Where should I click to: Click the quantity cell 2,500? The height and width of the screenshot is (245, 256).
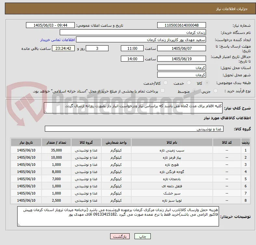56,200
